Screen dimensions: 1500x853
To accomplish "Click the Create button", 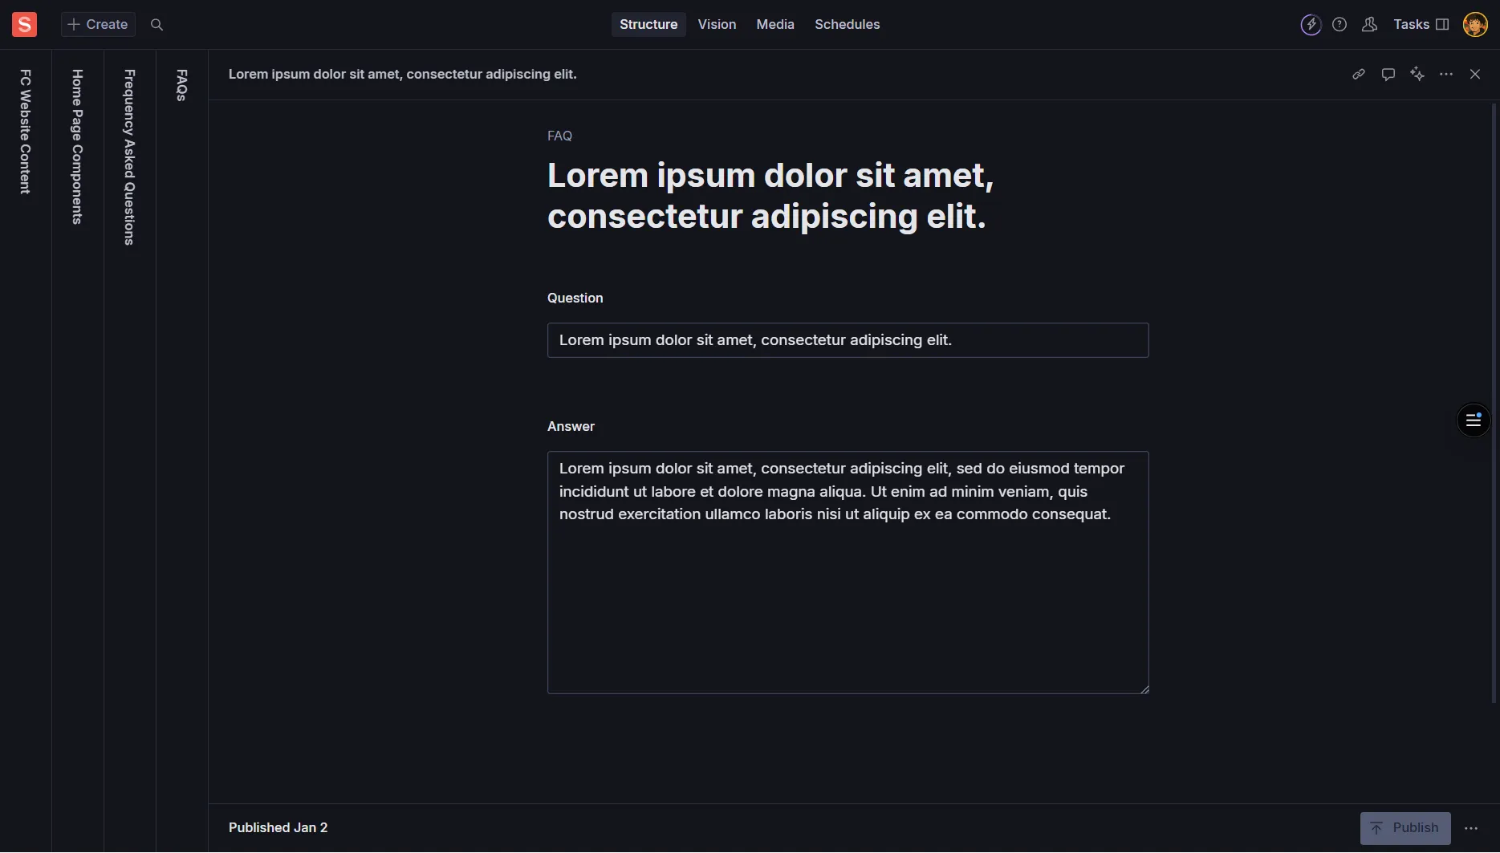I will (x=98, y=25).
